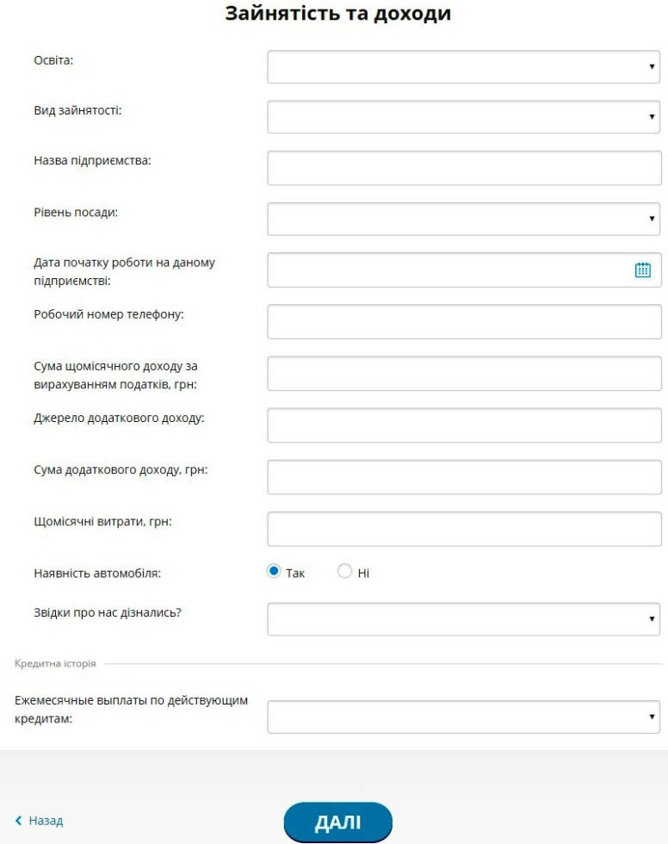Click the 'Сума додаткового доходу' input
The width and height of the screenshot is (668, 844).
(463, 477)
